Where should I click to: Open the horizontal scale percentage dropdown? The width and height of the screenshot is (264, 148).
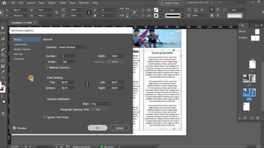[83, 10]
